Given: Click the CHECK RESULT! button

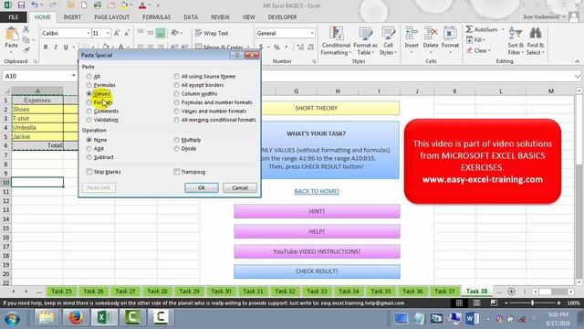Looking at the screenshot, I should click(x=317, y=271).
